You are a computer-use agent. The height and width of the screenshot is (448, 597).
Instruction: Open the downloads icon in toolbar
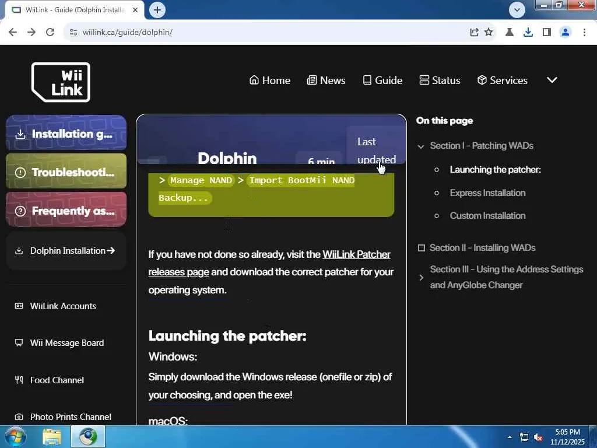(x=528, y=32)
